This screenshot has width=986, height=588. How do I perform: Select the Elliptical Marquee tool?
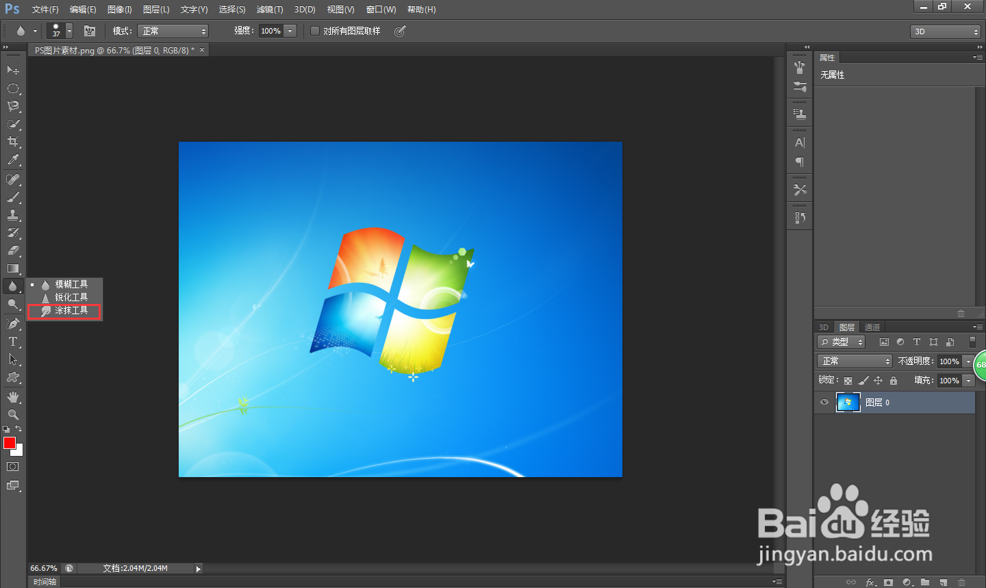[x=13, y=88]
